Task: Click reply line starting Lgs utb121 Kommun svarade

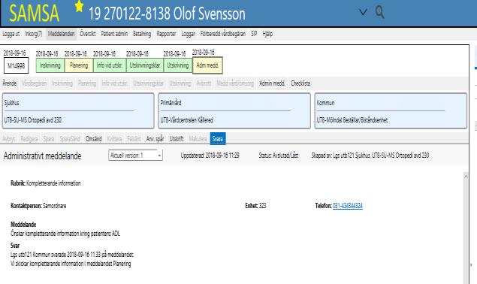Action: click(x=72, y=255)
